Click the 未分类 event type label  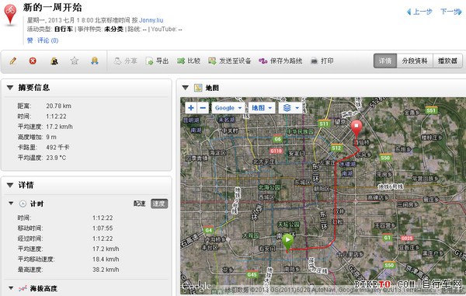click(113, 29)
